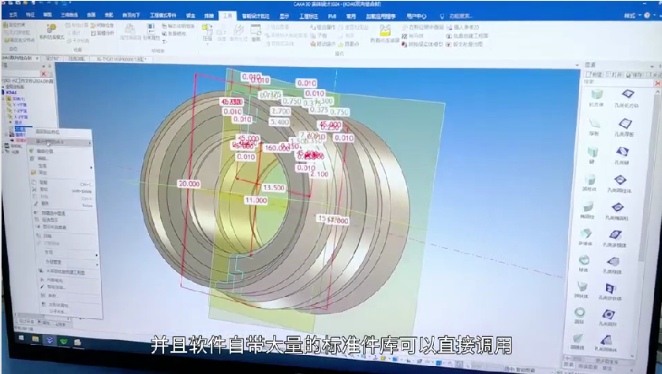Open the 工程标注 ribbon tab

[309, 15]
